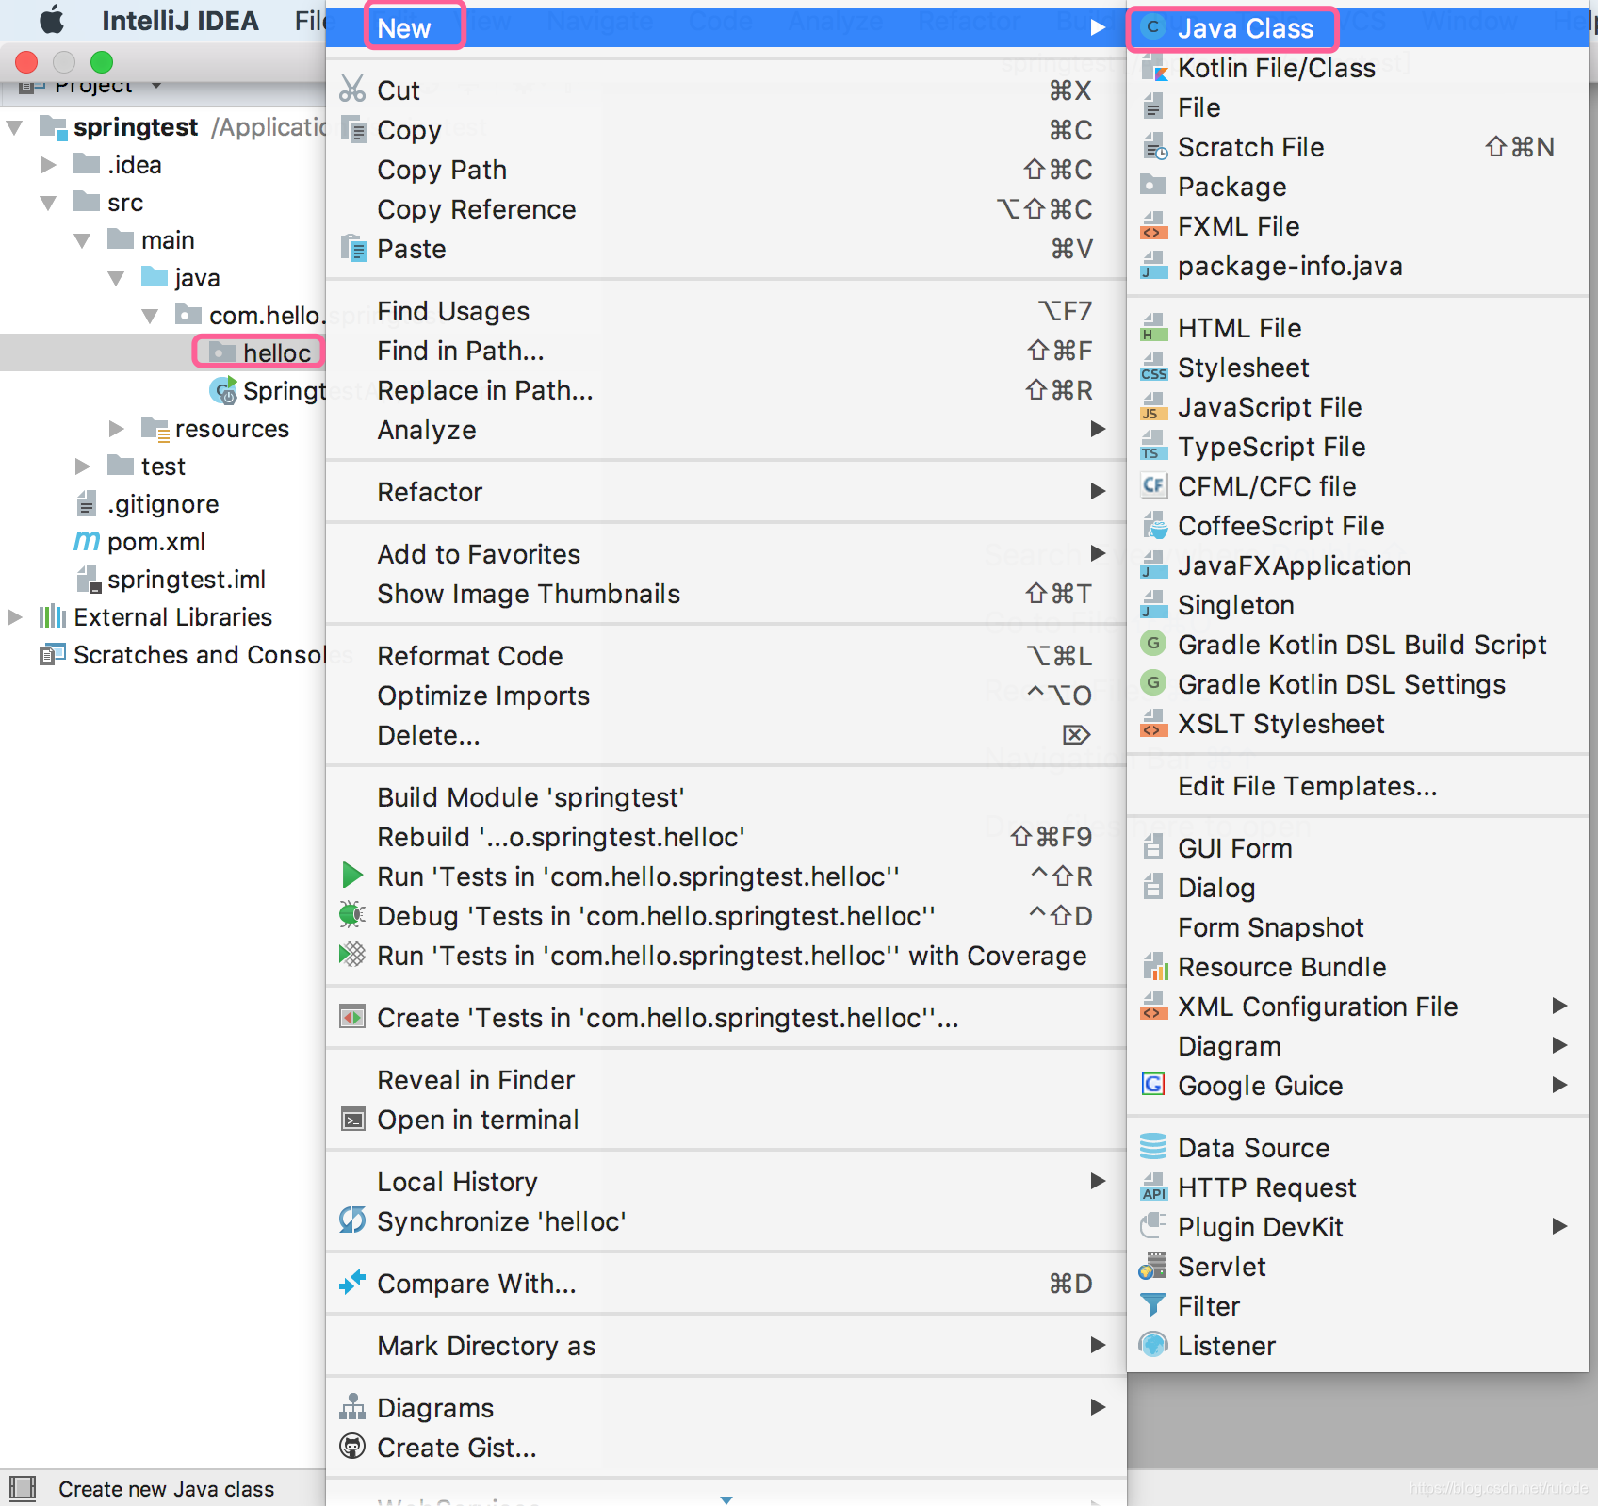The width and height of the screenshot is (1598, 1506).
Task: Click the Listener globe icon
Action: 1153,1345
